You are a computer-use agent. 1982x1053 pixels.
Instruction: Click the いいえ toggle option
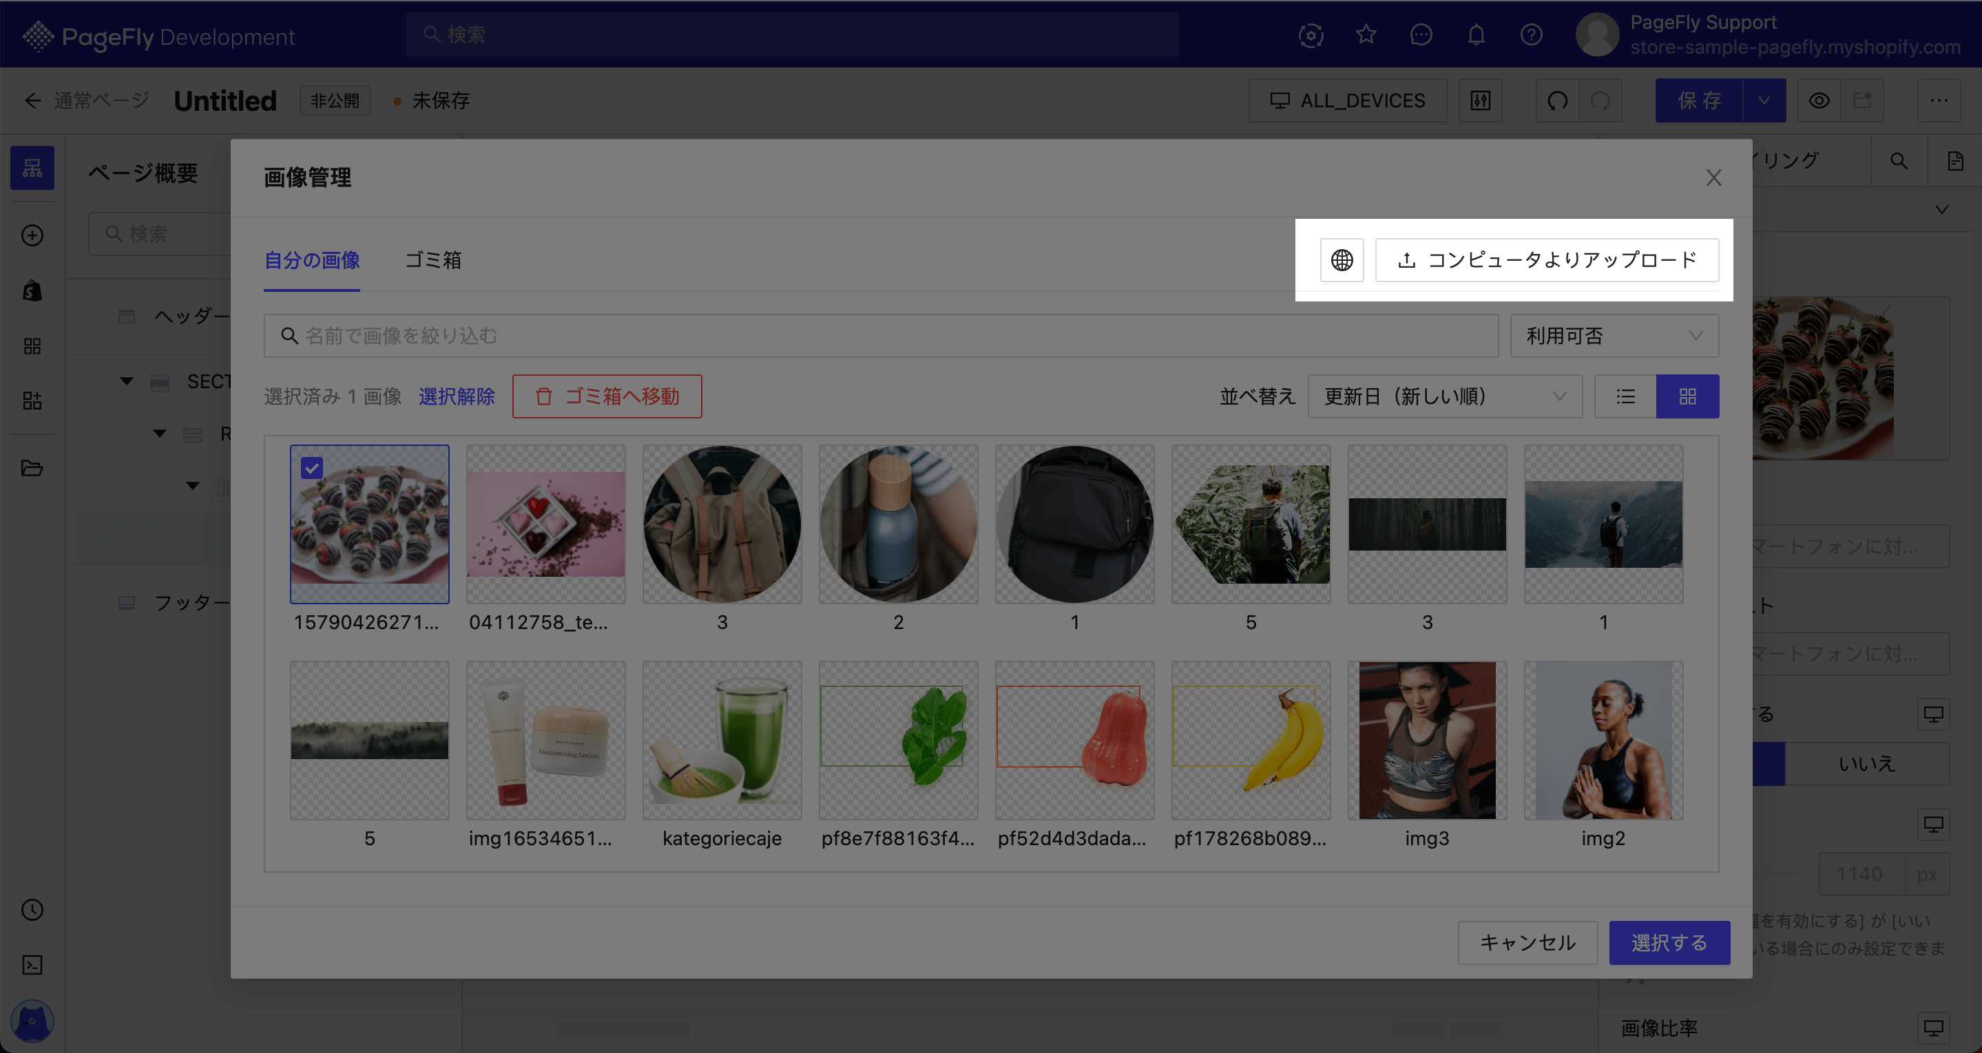1866,764
